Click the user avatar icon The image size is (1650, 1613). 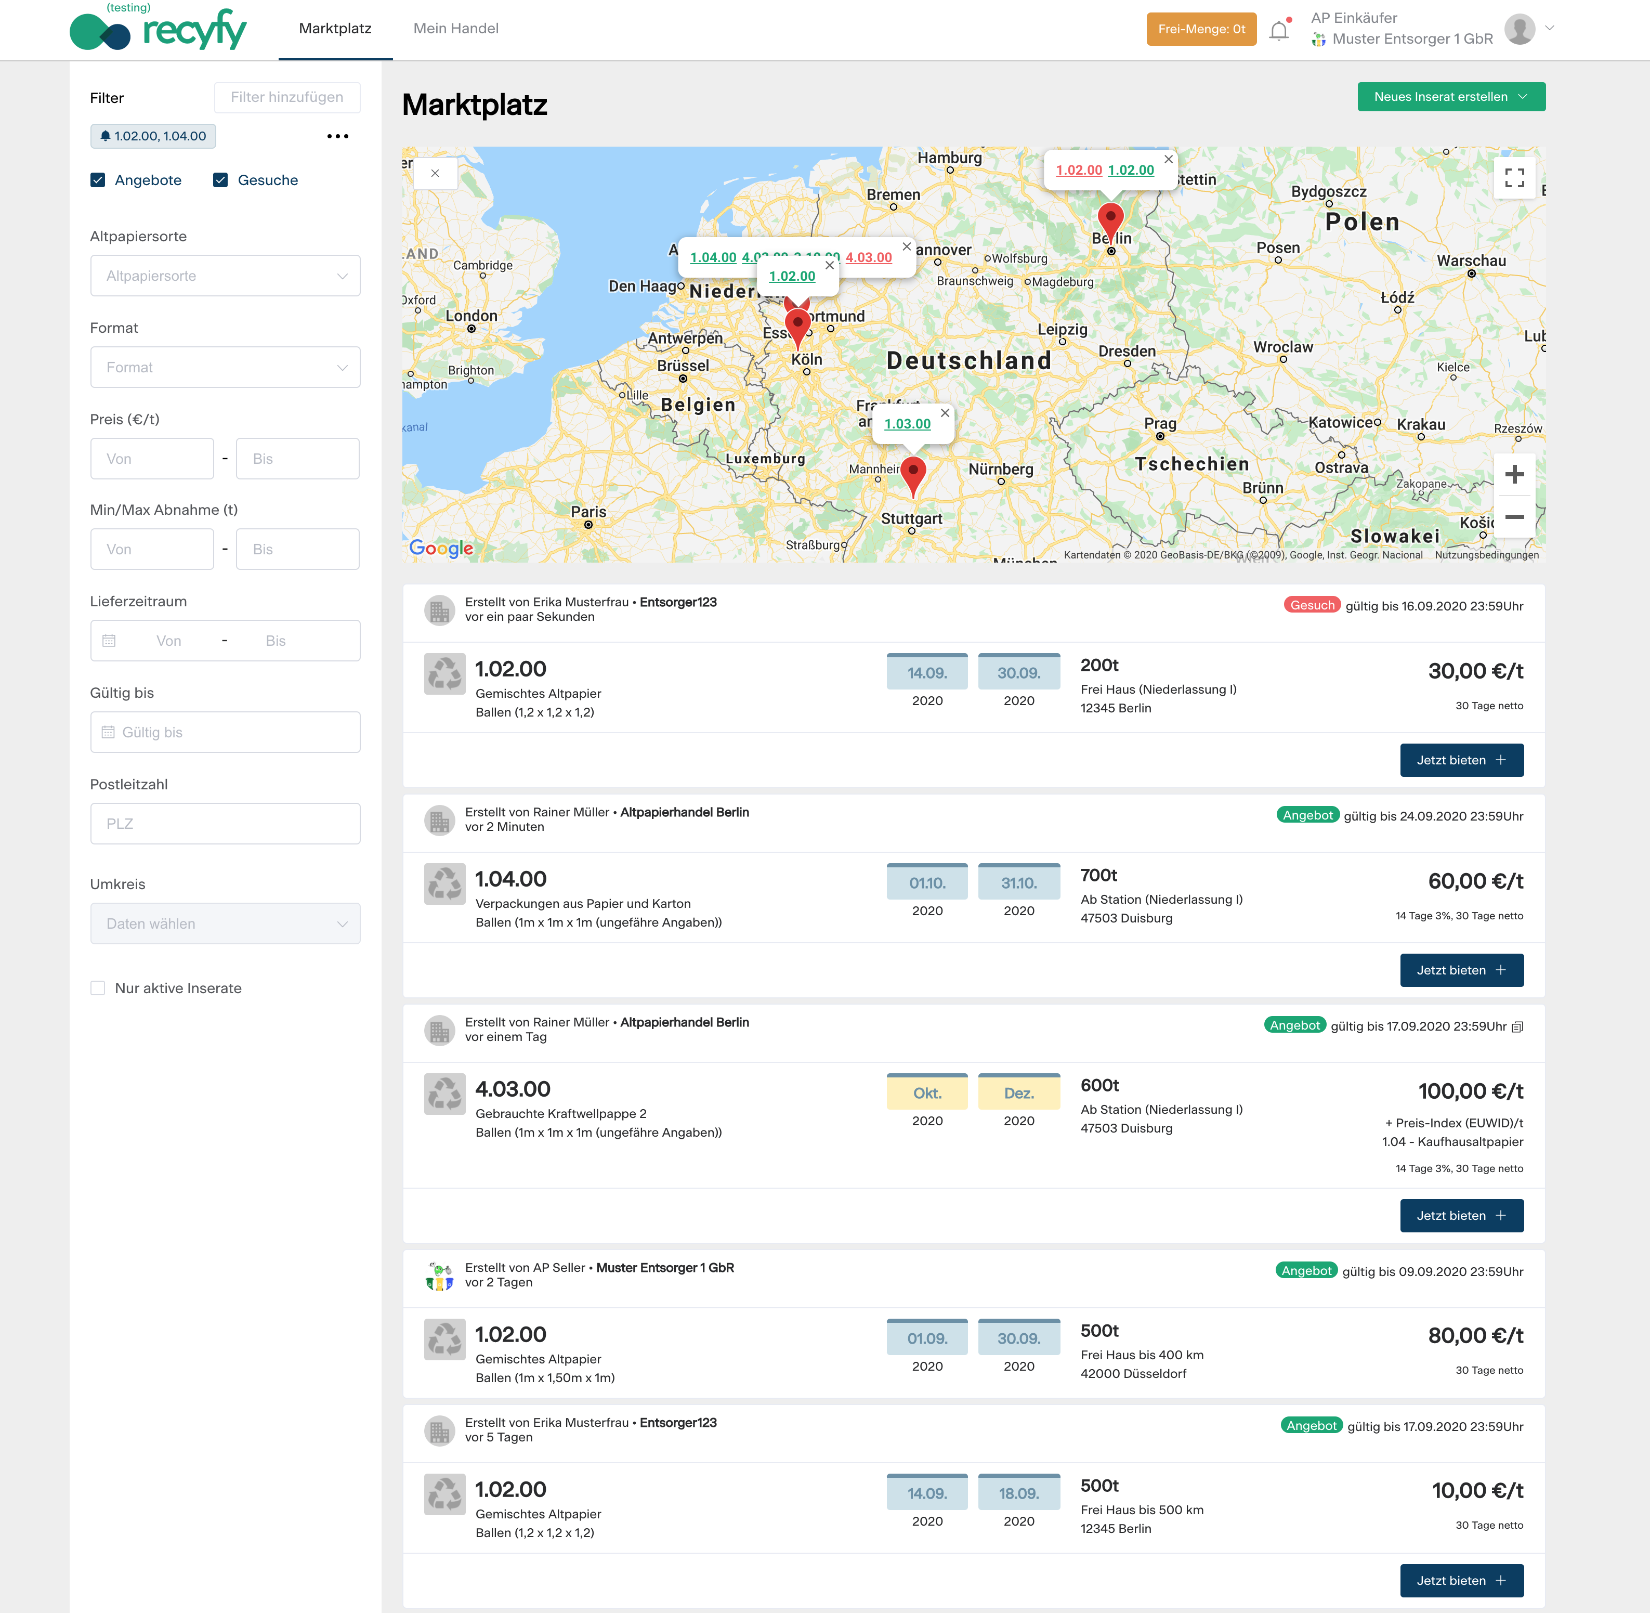pos(1520,29)
